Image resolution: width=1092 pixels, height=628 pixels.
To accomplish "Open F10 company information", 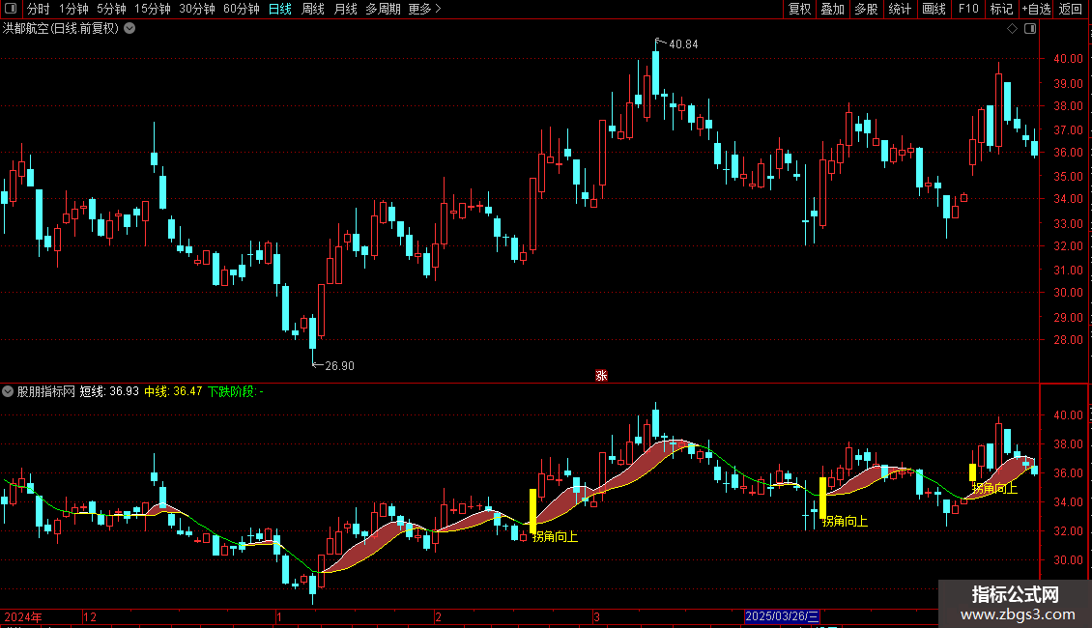I will pyautogui.click(x=968, y=9).
